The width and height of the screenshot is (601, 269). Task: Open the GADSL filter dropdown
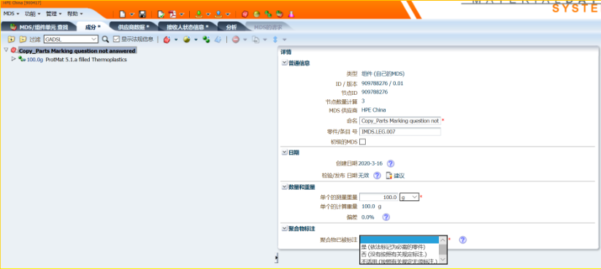pos(94,39)
